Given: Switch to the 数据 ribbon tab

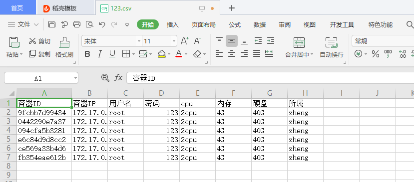Looking at the screenshot, I should coord(260,25).
